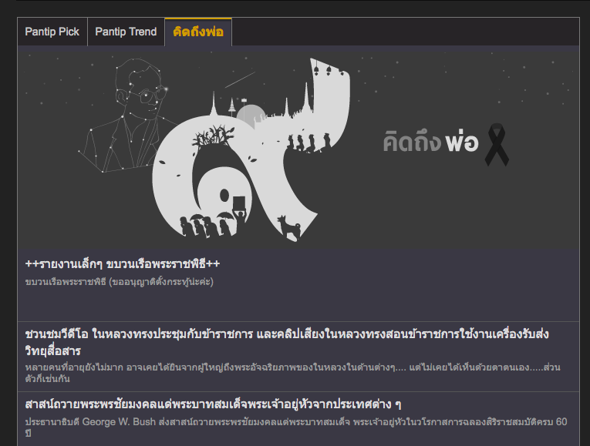The image size is (590, 446).
Task: Click the description beginning หลายคนที่อายุยังไม่มาก
Action: point(292,366)
